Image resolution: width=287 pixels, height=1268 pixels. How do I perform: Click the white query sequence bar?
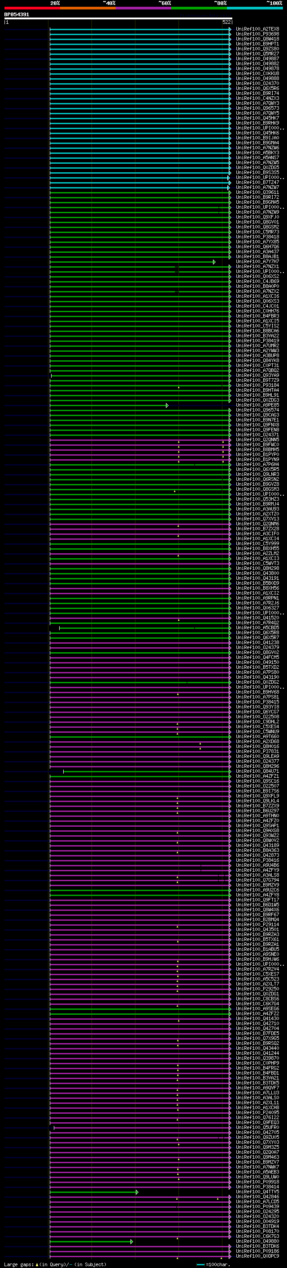pyautogui.click(x=118, y=18)
